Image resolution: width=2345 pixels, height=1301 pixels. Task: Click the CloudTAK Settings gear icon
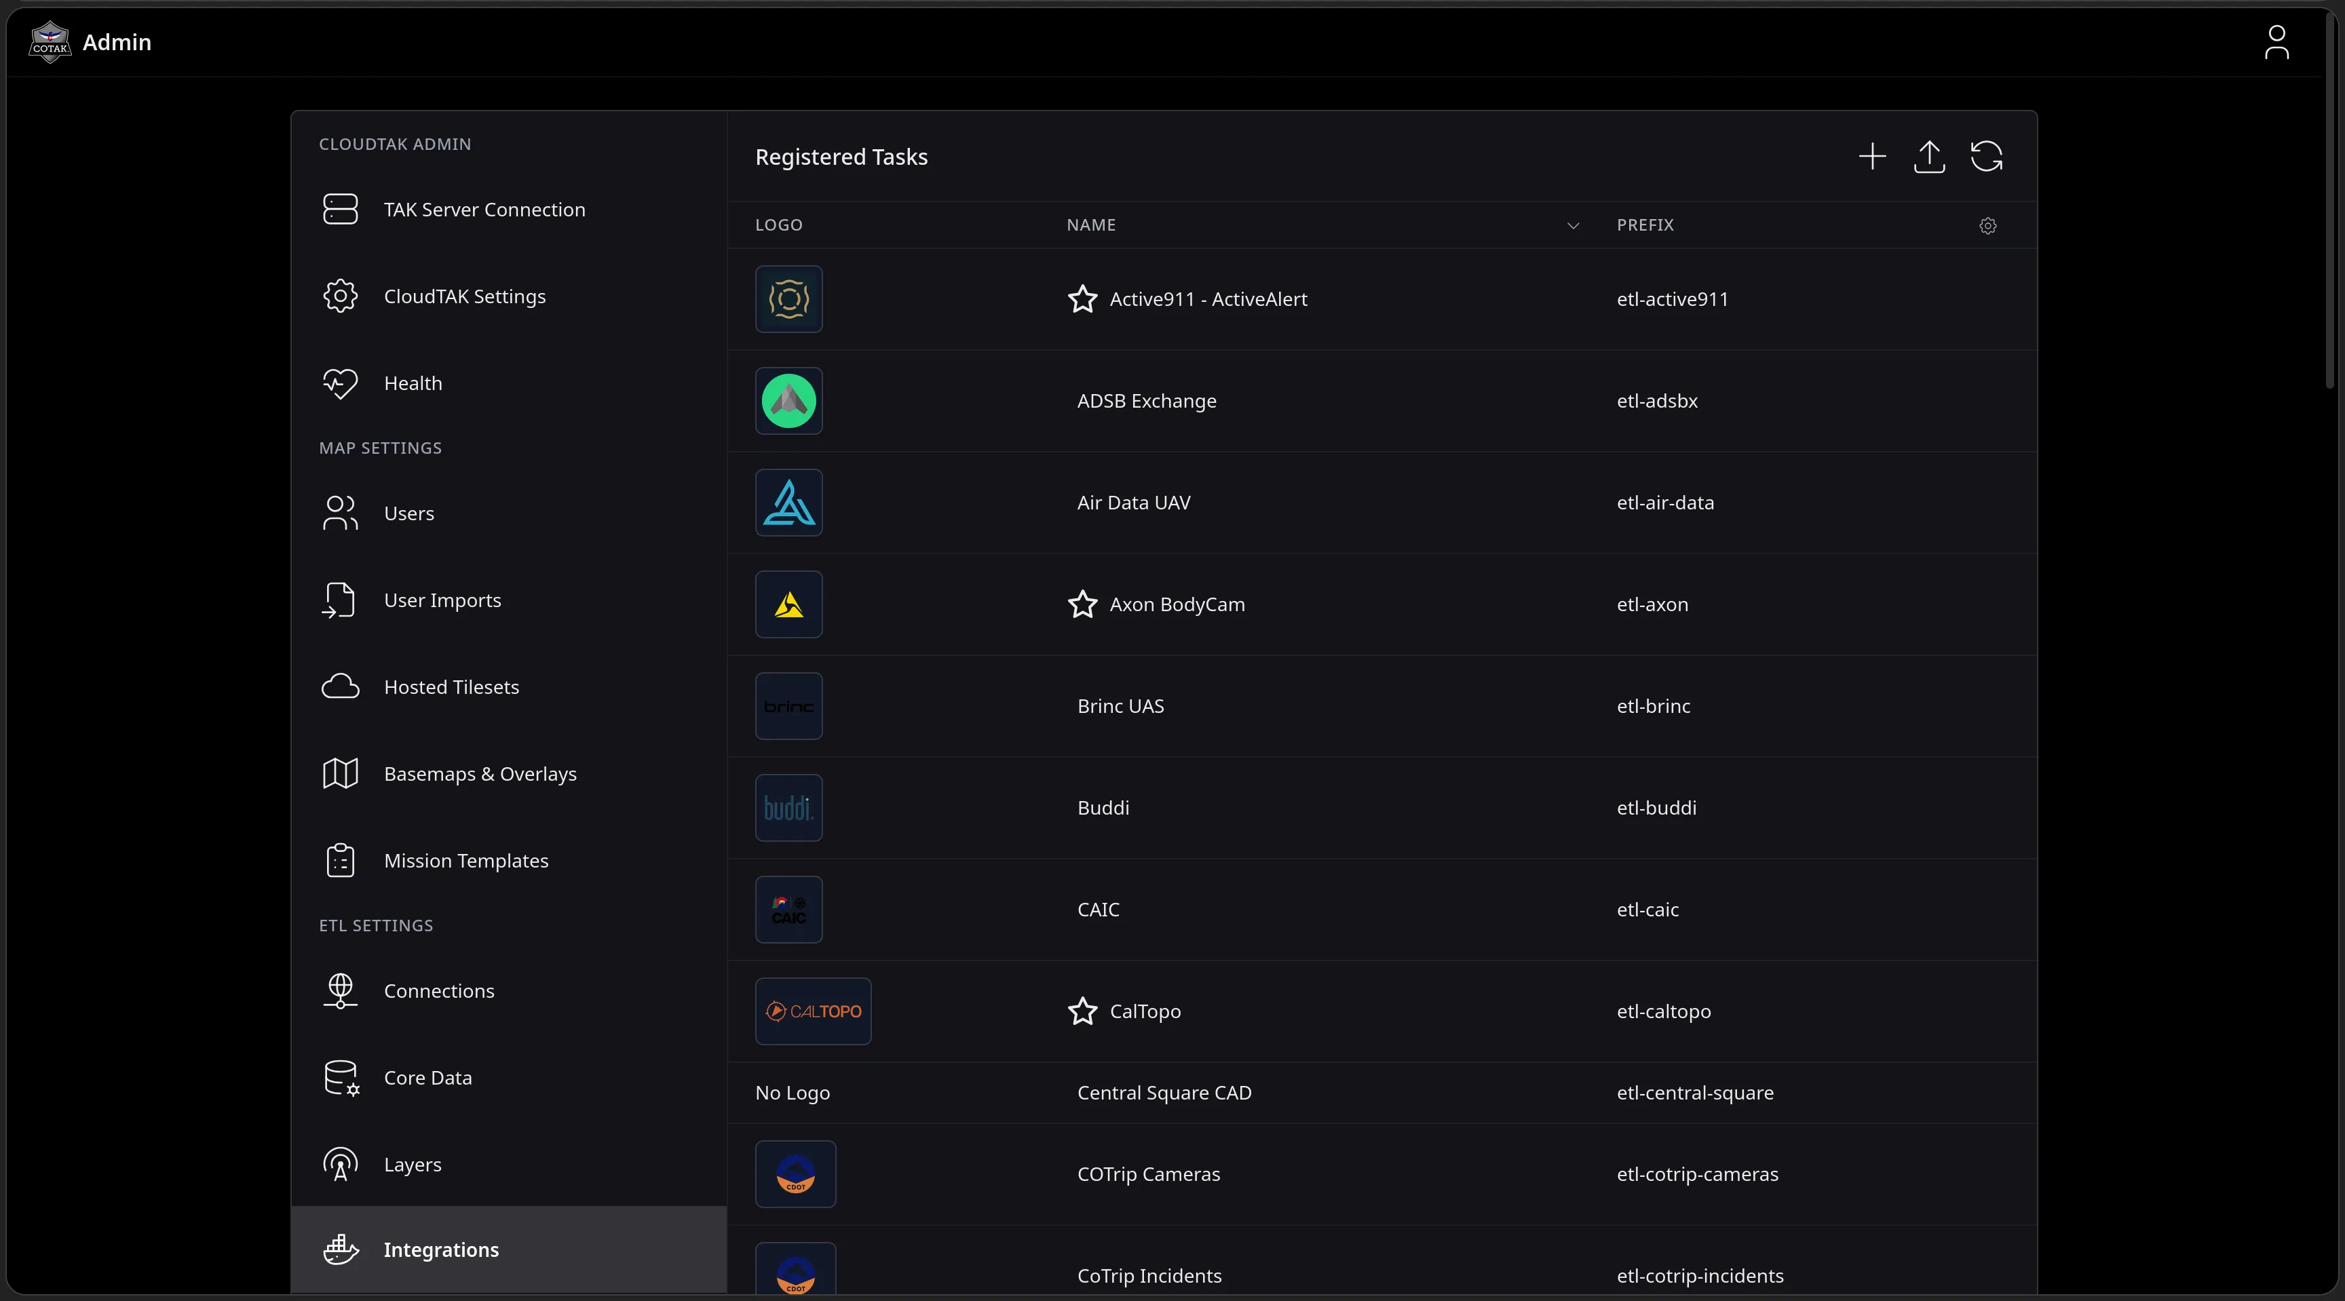coord(341,296)
